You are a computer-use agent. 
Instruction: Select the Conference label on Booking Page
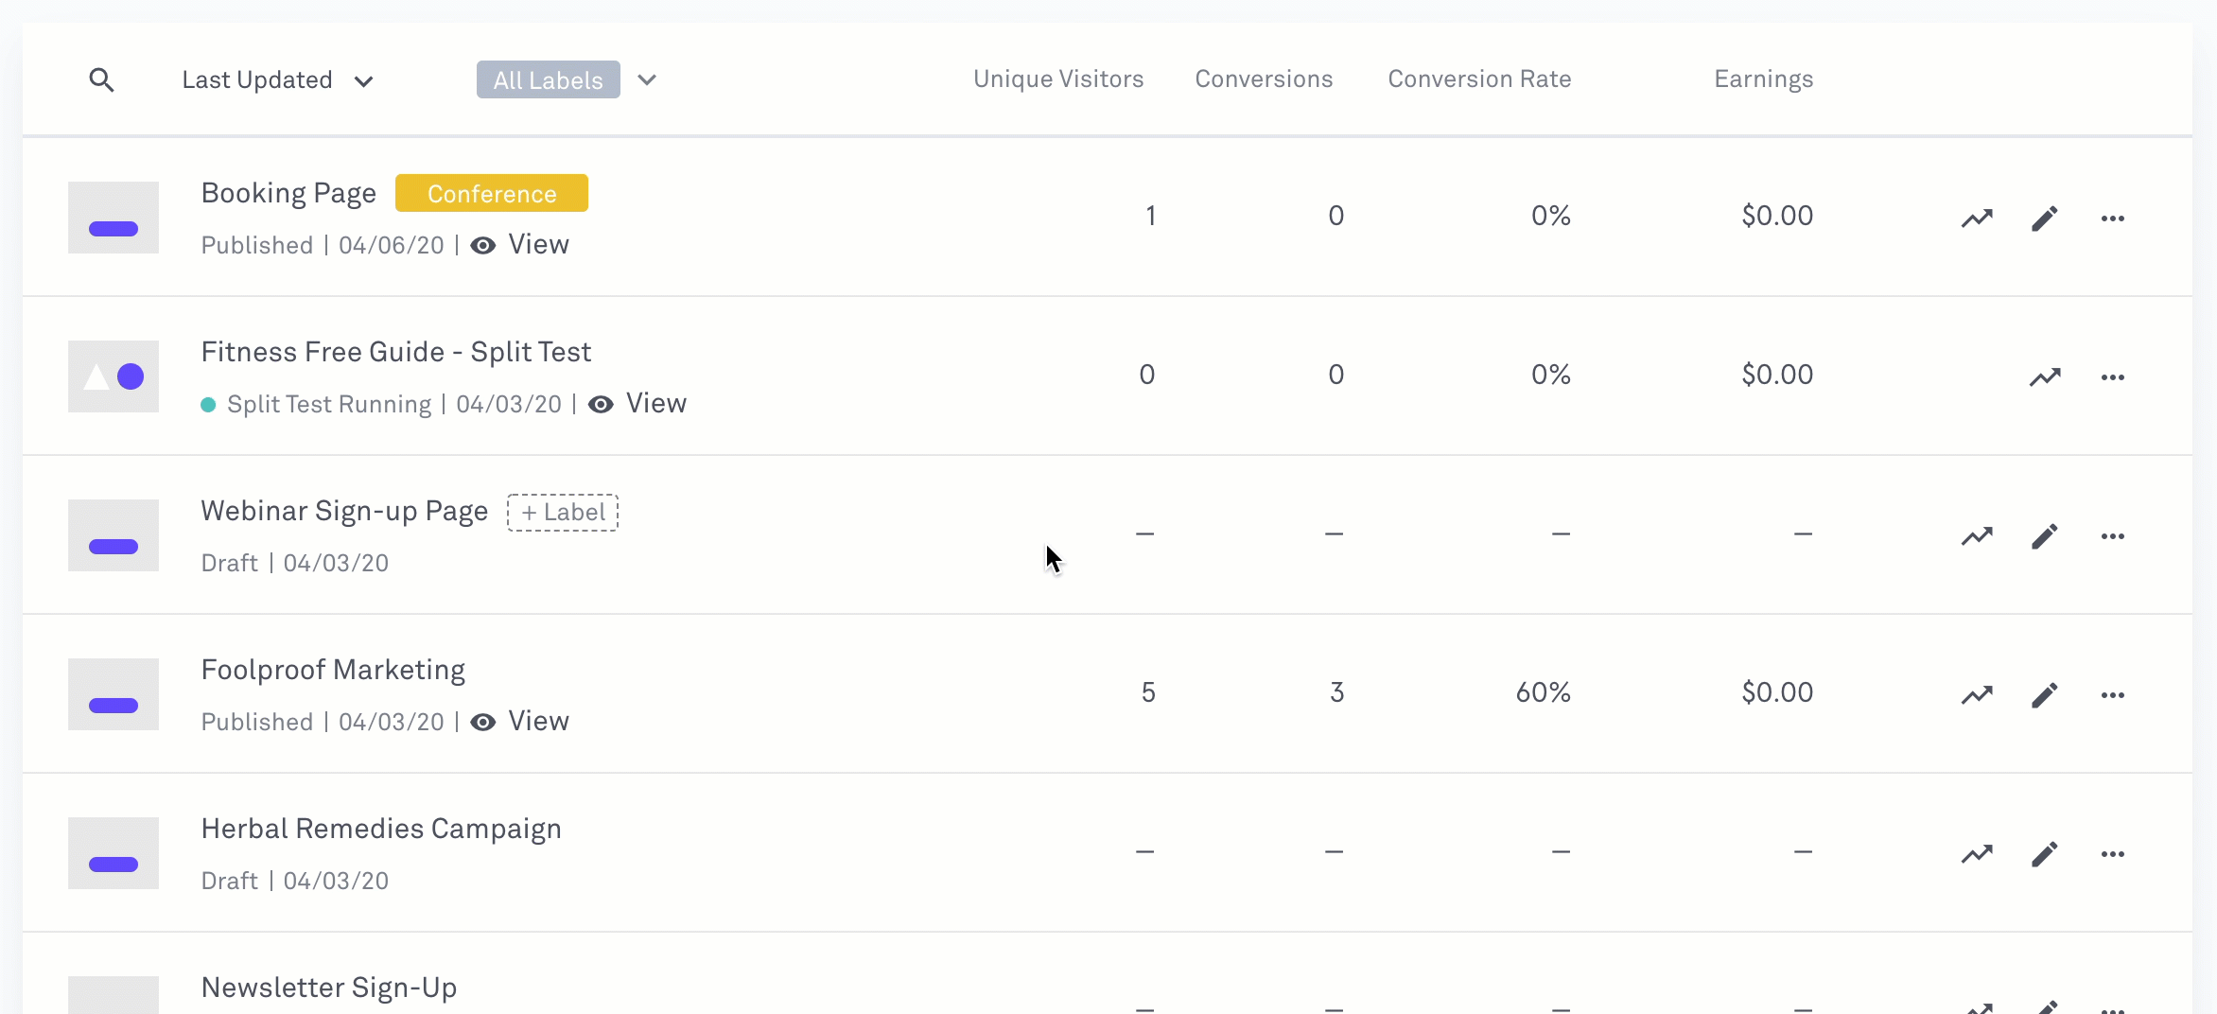coord(491,193)
